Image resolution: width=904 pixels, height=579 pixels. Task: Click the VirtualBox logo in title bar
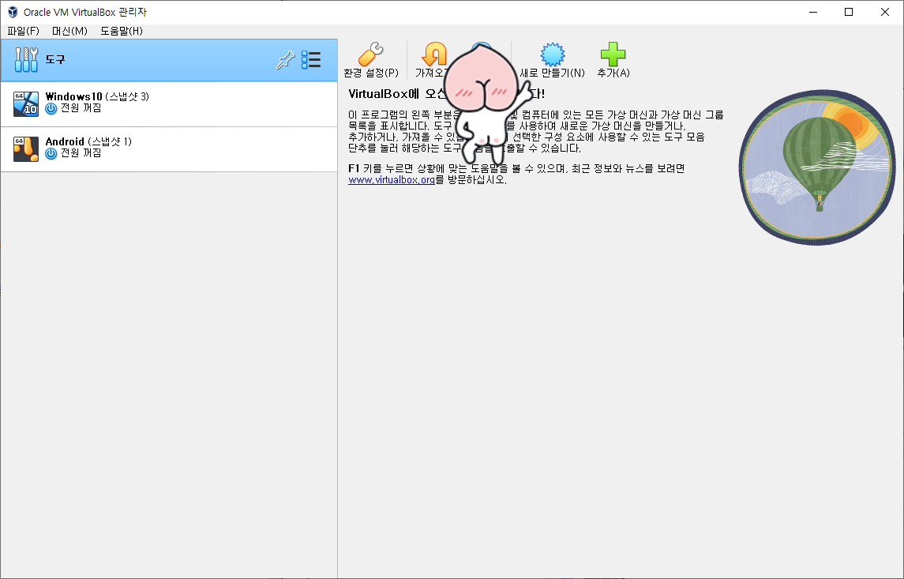pyautogui.click(x=13, y=12)
